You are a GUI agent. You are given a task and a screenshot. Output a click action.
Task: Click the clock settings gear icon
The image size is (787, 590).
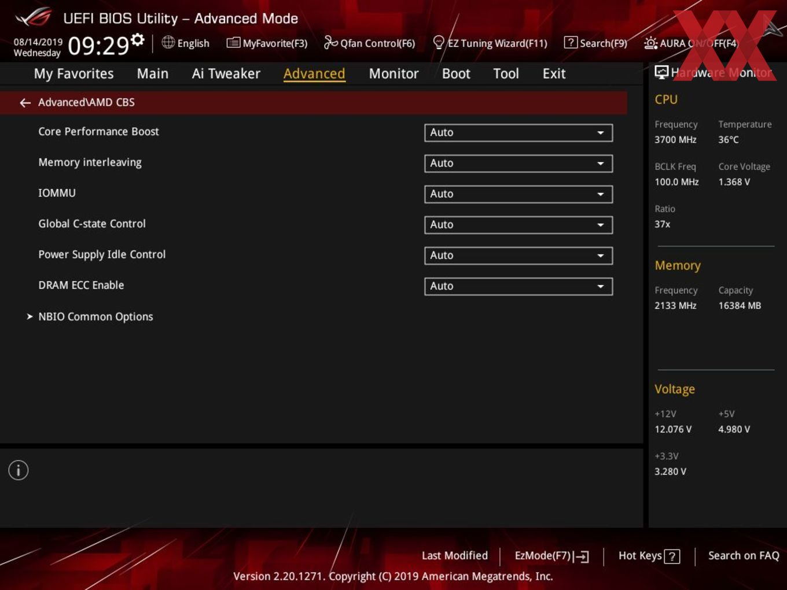click(138, 40)
